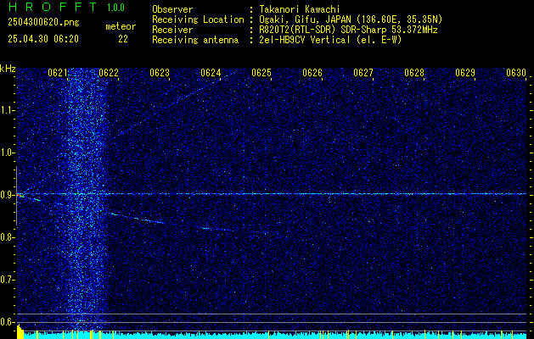Click the 'Receiver' field label
534x339 pixels.
(172, 30)
